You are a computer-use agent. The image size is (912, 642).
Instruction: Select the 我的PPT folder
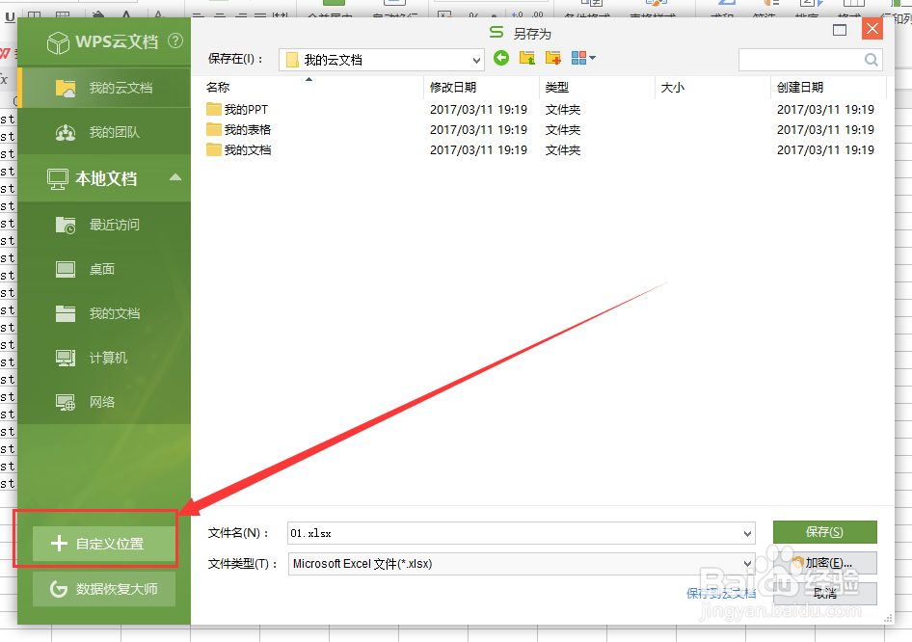237,109
